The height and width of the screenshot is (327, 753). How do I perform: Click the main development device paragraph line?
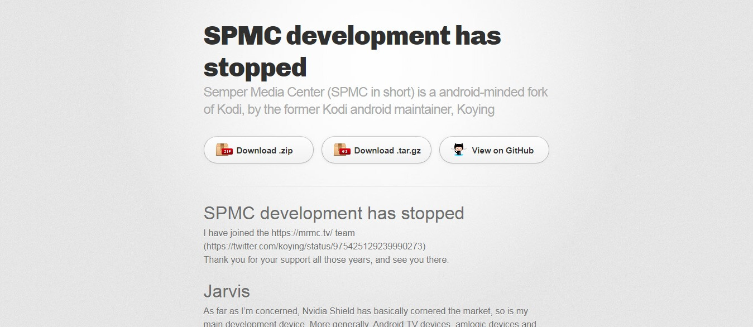(x=370, y=324)
